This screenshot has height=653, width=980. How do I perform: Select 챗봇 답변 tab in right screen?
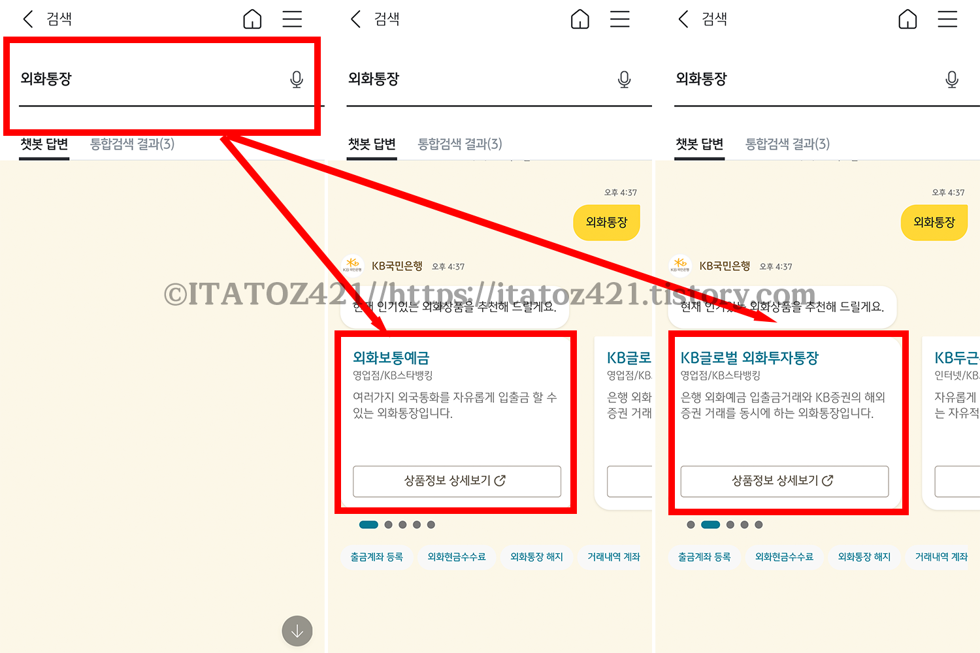tap(700, 144)
